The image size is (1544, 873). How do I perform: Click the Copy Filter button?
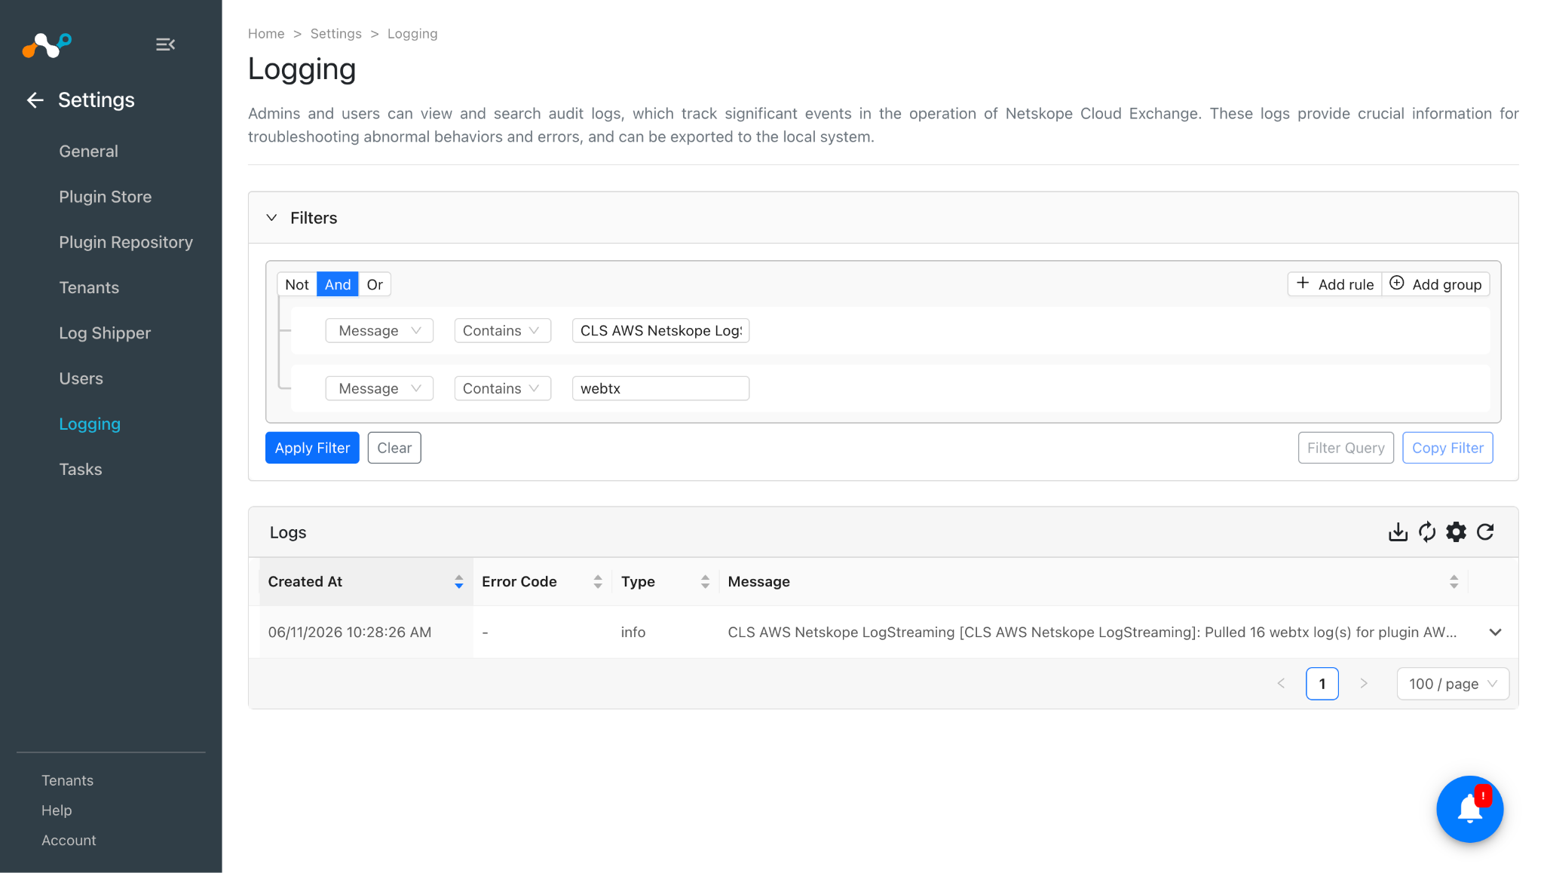pyautogui.click(x=1447, y=448)
